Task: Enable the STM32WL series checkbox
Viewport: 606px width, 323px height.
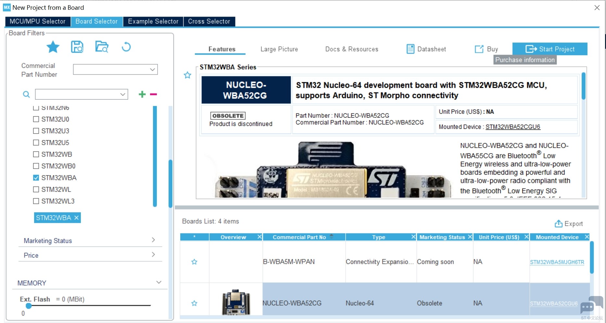Action: [36, 189]
